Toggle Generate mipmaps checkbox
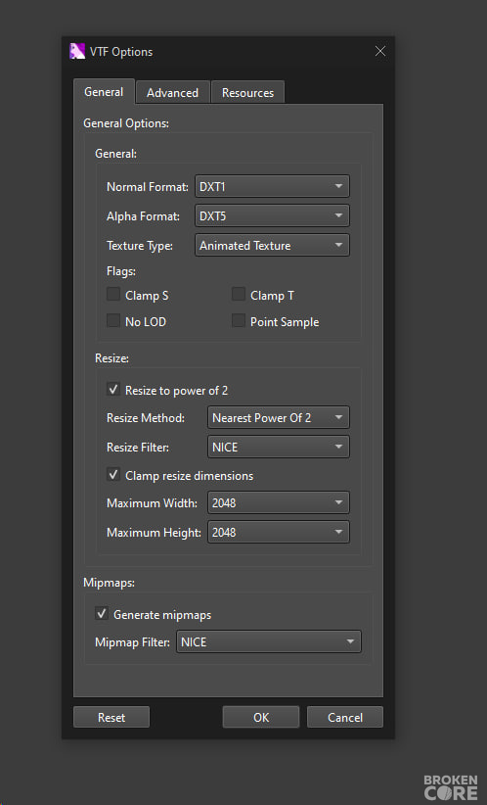 (102, 613)
